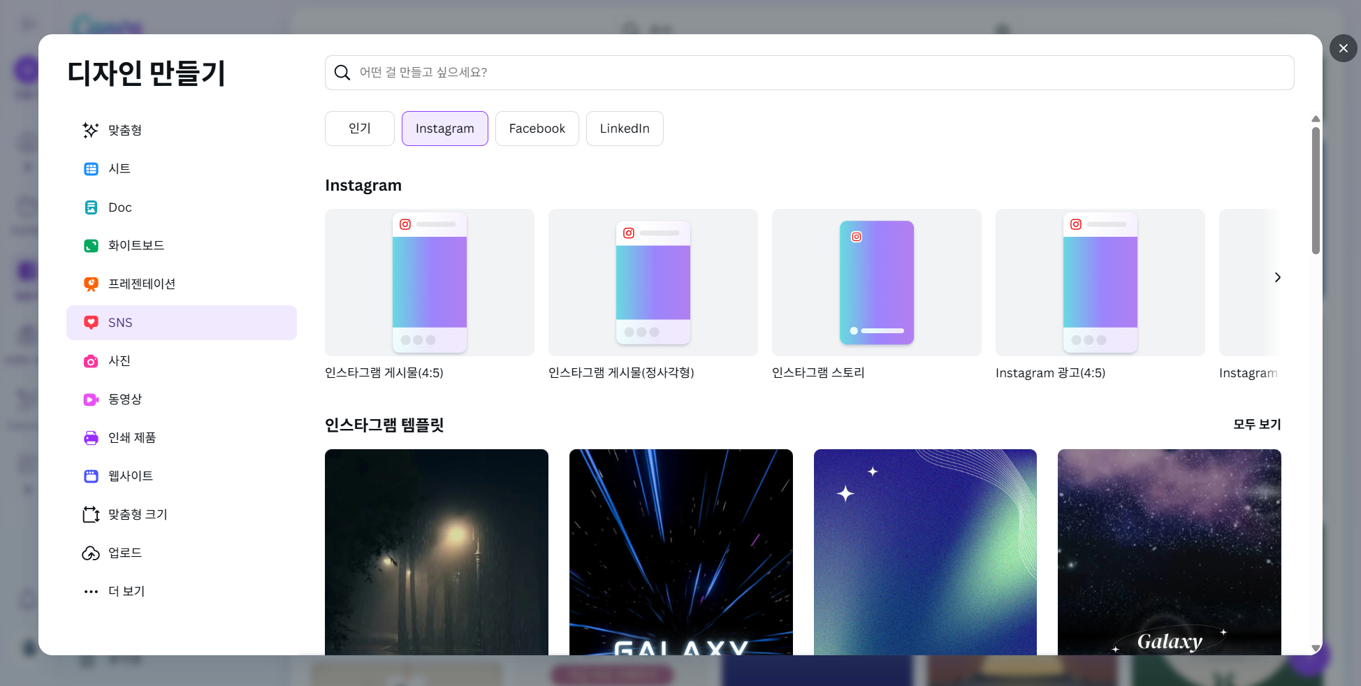Select the 인쇄 제품 icon
This screenshot has height=686, width=1361.
coord(91,437)
